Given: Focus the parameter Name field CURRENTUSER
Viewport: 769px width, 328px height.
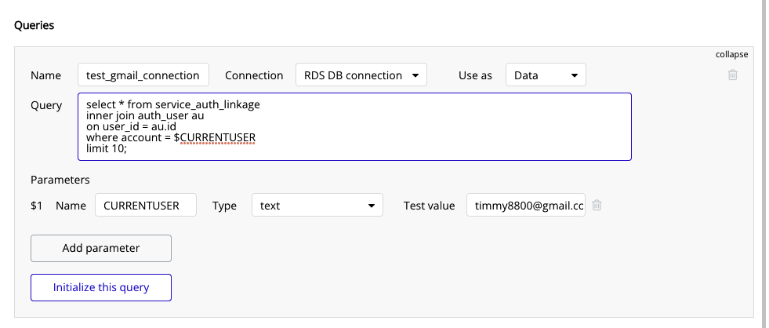Looking at the screenshot, I should pos(146,206).
